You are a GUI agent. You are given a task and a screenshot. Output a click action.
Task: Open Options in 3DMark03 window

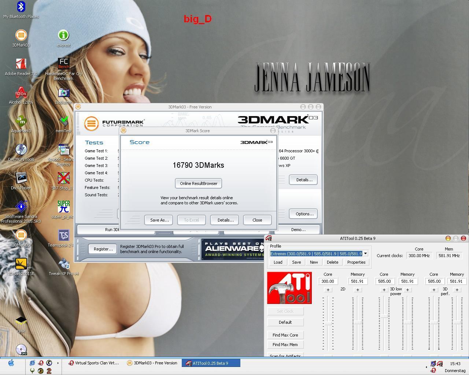click(304, 214)
